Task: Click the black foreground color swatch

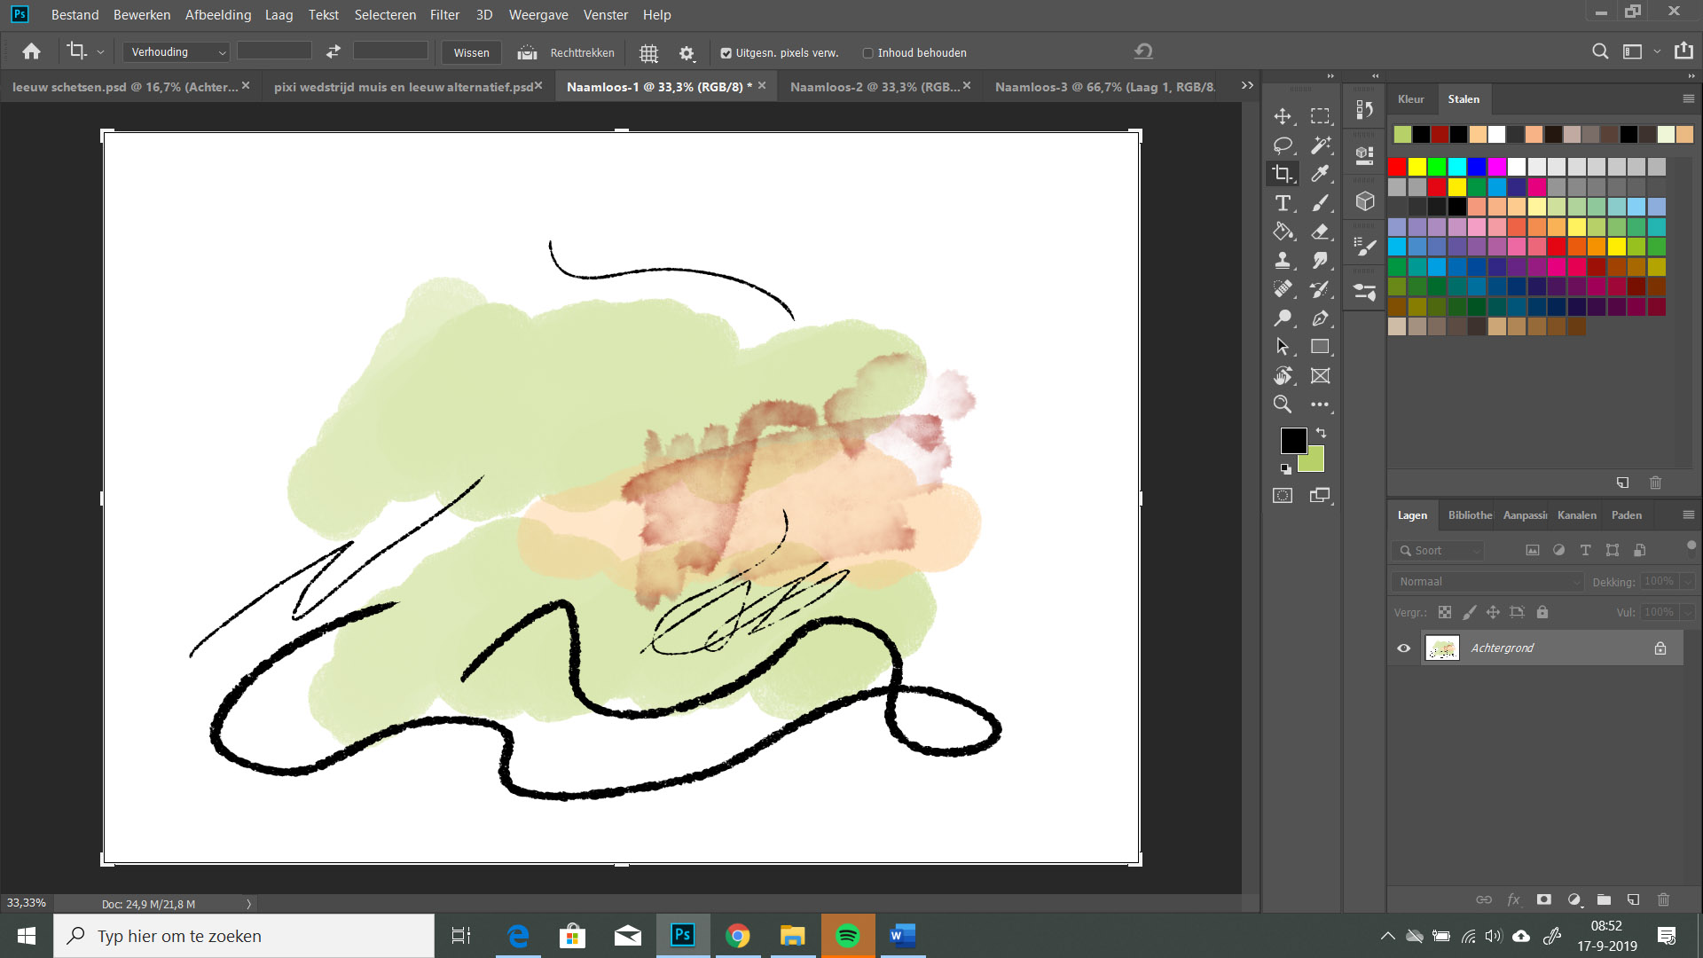Action: point(1294,440)
